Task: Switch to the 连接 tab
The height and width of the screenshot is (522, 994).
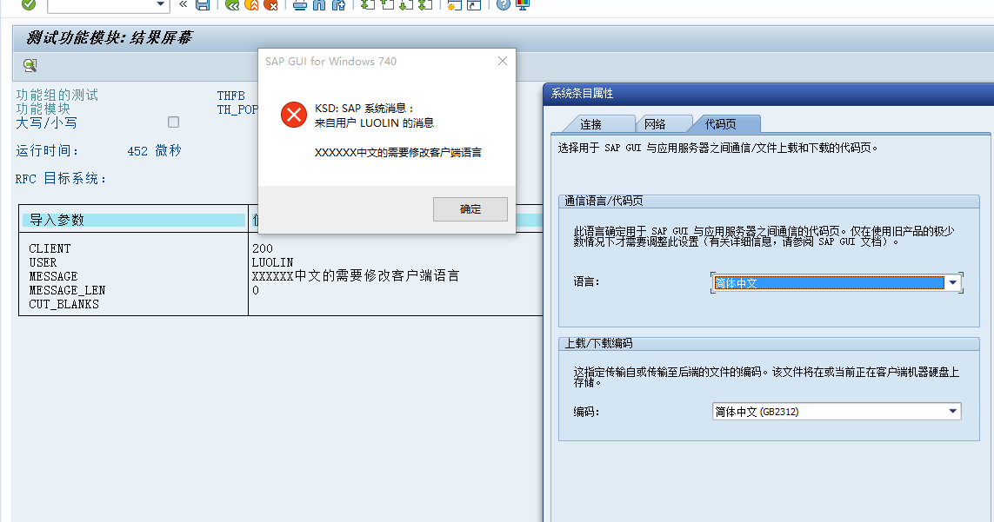Action: [590, 124]
